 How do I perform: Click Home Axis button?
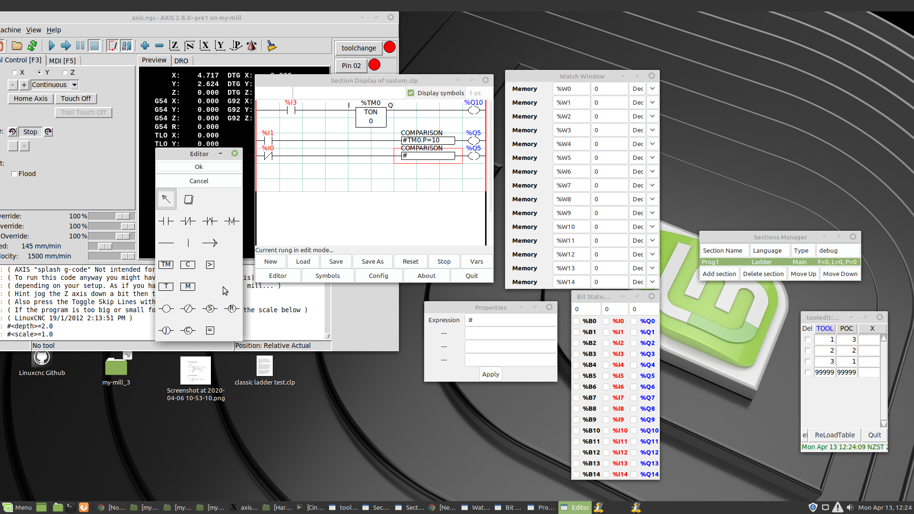(x=30, y=99)
